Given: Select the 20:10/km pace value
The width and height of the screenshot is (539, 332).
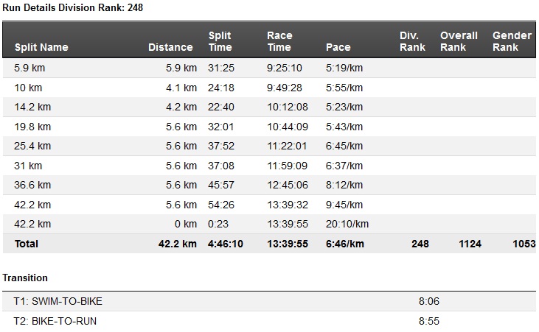Looking at the screenshot, I should click(347, 224).
